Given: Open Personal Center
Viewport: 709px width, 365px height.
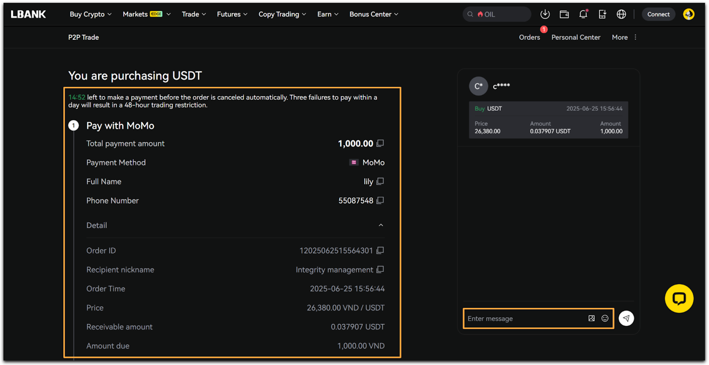Looking at the screenshot, I should pyautogui.click(x=576, y=38).
